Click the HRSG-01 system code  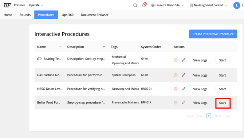[146, 89]
